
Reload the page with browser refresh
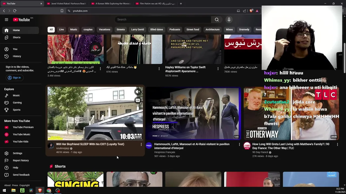[x=15, y=11]
